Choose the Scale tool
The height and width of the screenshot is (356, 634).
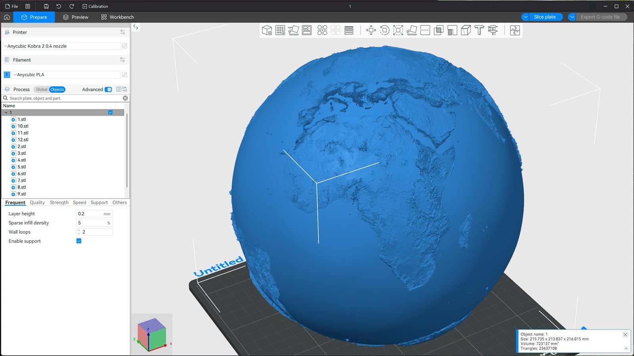tap(398, 30)
